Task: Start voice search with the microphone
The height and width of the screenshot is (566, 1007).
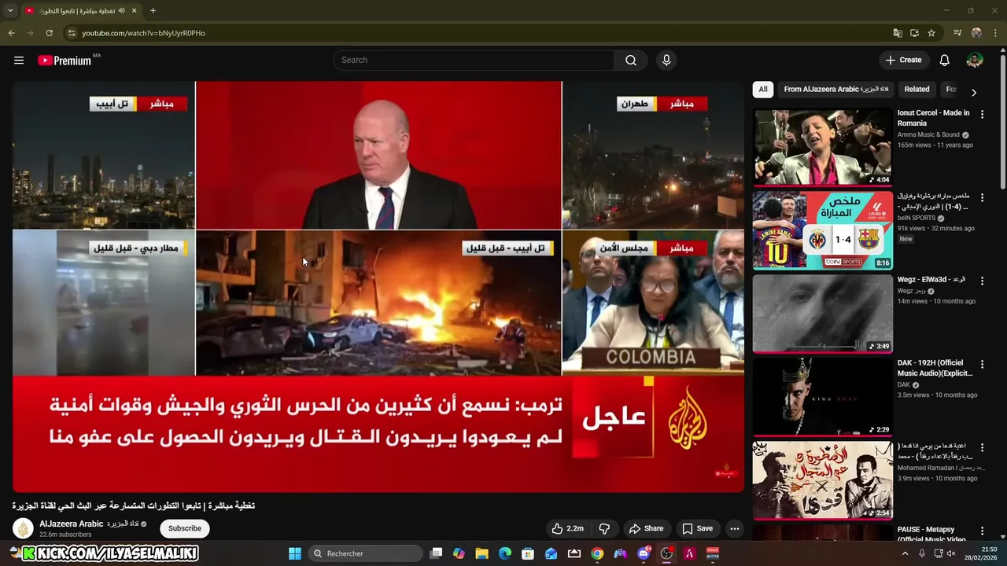Action: [666, 60]
